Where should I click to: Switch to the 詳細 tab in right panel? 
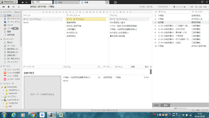coord(156,105)
